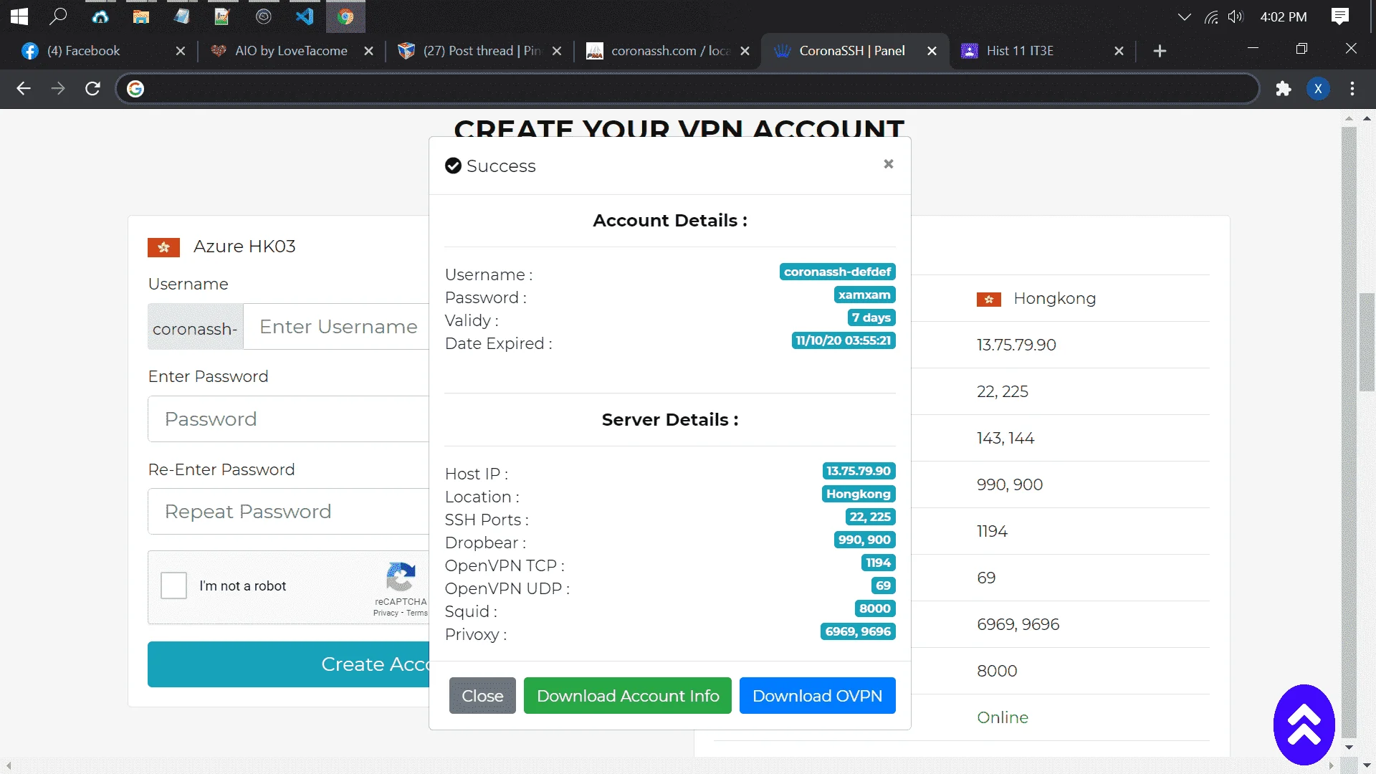Dismiss the Success dialog with the X
Screen dimensions: 1376x774
pyautogui.click(x=889, y=164)
